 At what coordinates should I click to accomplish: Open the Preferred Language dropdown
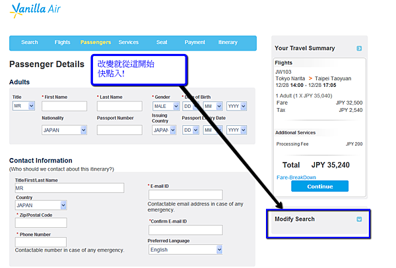click(x=185, y=250)
